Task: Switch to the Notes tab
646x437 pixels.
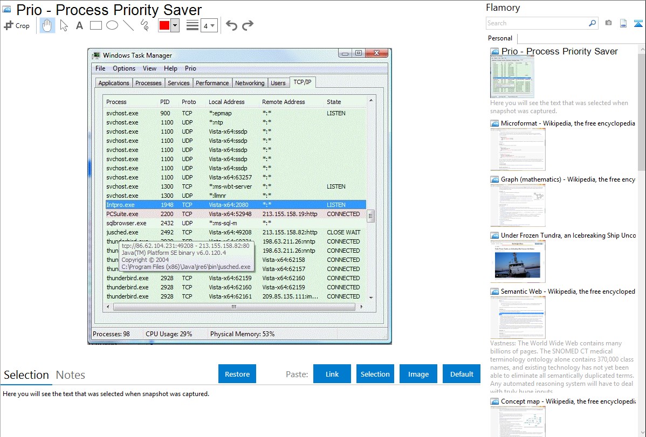Action: pos(71,375)
